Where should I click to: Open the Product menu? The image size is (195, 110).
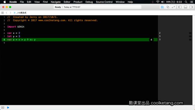[78, 2]
